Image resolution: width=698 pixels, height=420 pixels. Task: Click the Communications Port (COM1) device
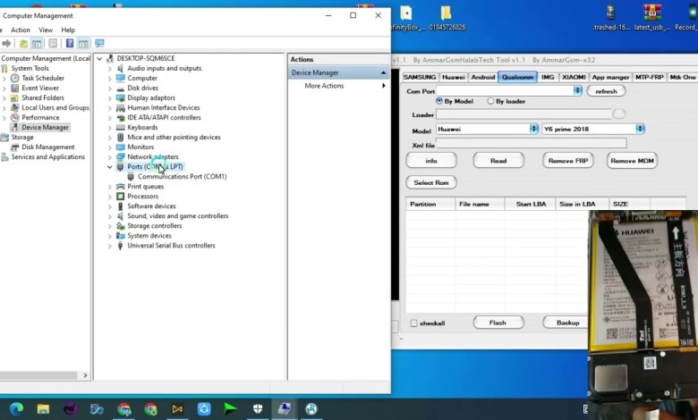tap(182, 177)
